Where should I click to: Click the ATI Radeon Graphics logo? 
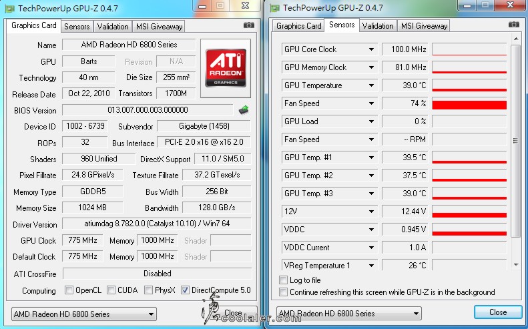point(226,68)
